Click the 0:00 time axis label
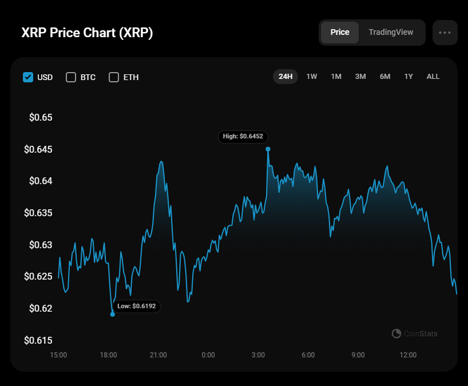The image size is (468, 386). (208, 355)
